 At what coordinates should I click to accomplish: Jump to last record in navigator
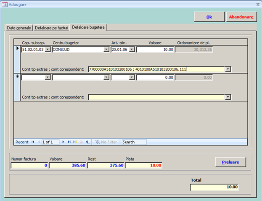[69, 142]
